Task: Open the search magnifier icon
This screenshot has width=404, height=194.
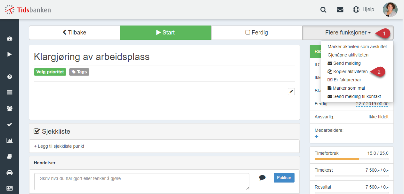Action: click(323, 10)
